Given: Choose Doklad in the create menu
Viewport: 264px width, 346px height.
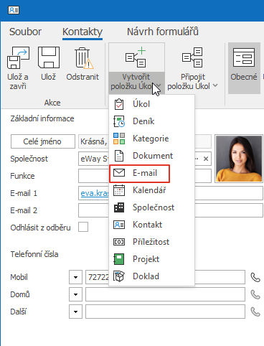Looking at the screenshot, I should coord(152,276).
